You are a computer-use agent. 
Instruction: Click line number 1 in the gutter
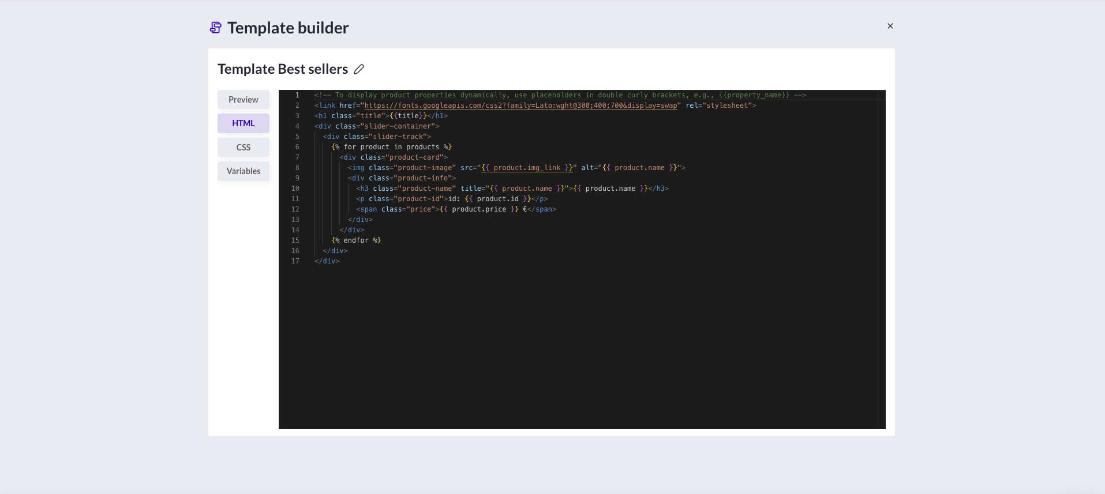point(297,95)
